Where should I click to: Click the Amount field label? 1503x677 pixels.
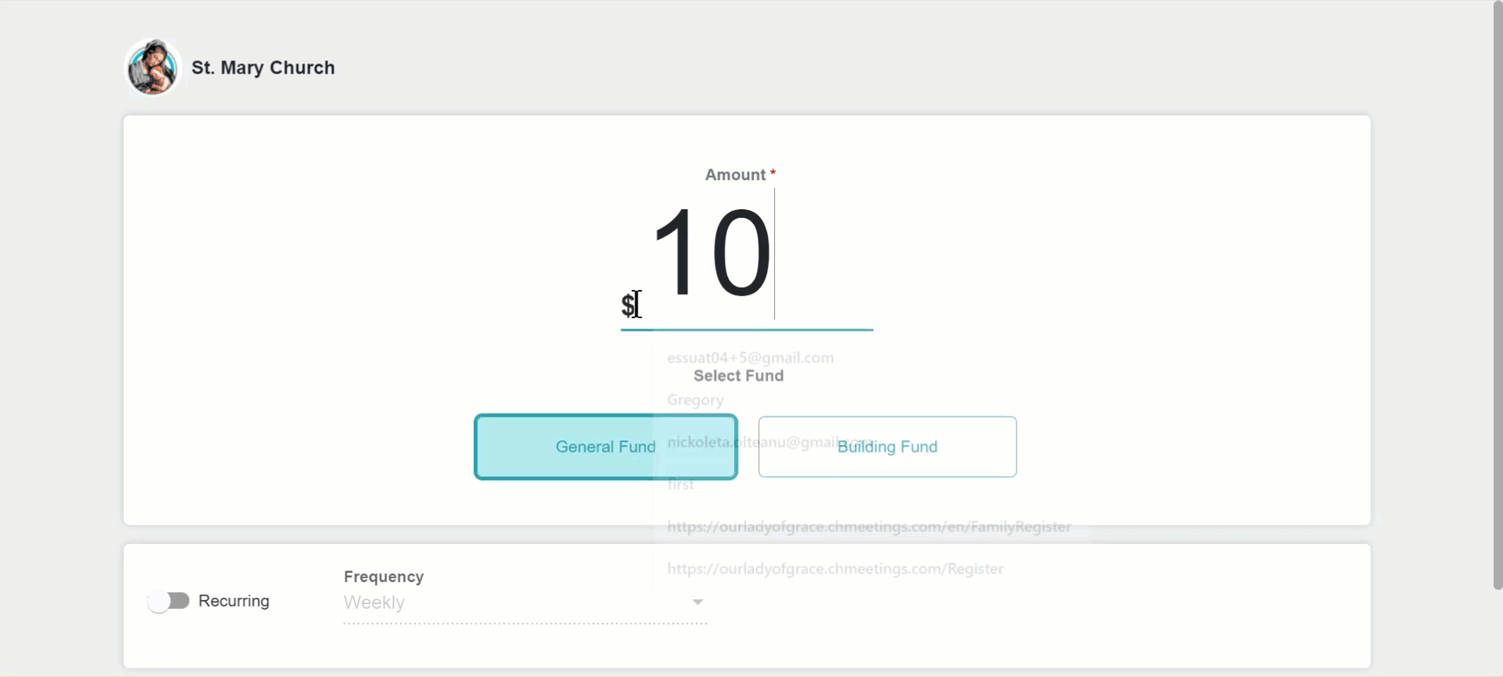tap(735, 175)
